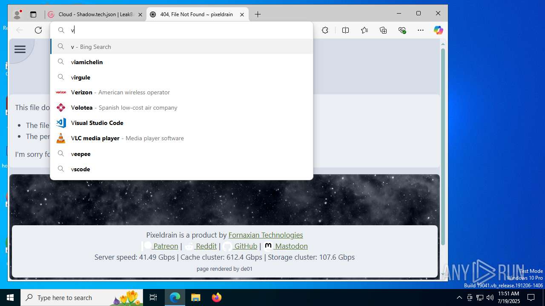Select the veepee suggestion
Image resolution: width=545 pixels, height=306 pixels.
tap(182, 154)
